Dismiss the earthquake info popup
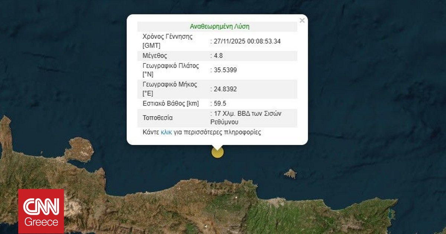446x234 pixels. click(302, 20)
